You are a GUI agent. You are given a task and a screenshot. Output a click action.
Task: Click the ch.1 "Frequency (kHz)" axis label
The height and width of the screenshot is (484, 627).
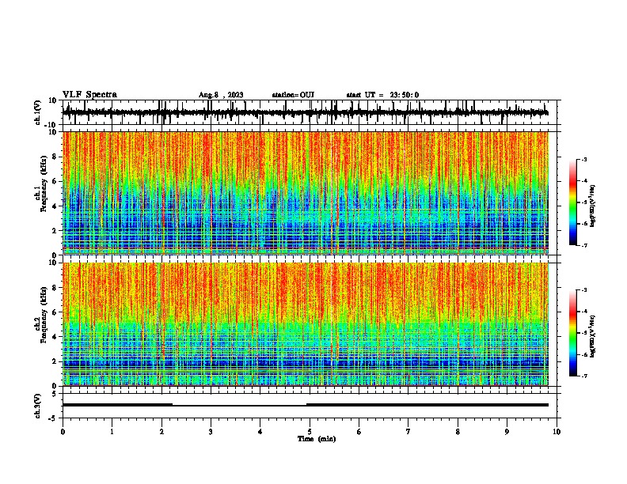click(x=44, y=183)
